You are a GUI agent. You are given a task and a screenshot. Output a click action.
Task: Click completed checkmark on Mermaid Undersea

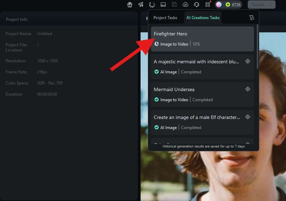(x=157, y=99)
